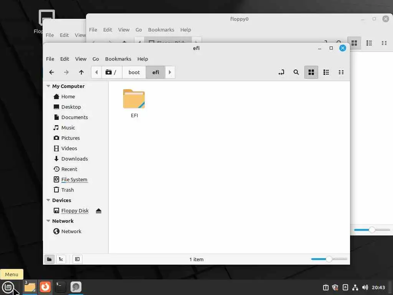
Task: Open file search in efi window
Action: [296, 72]
